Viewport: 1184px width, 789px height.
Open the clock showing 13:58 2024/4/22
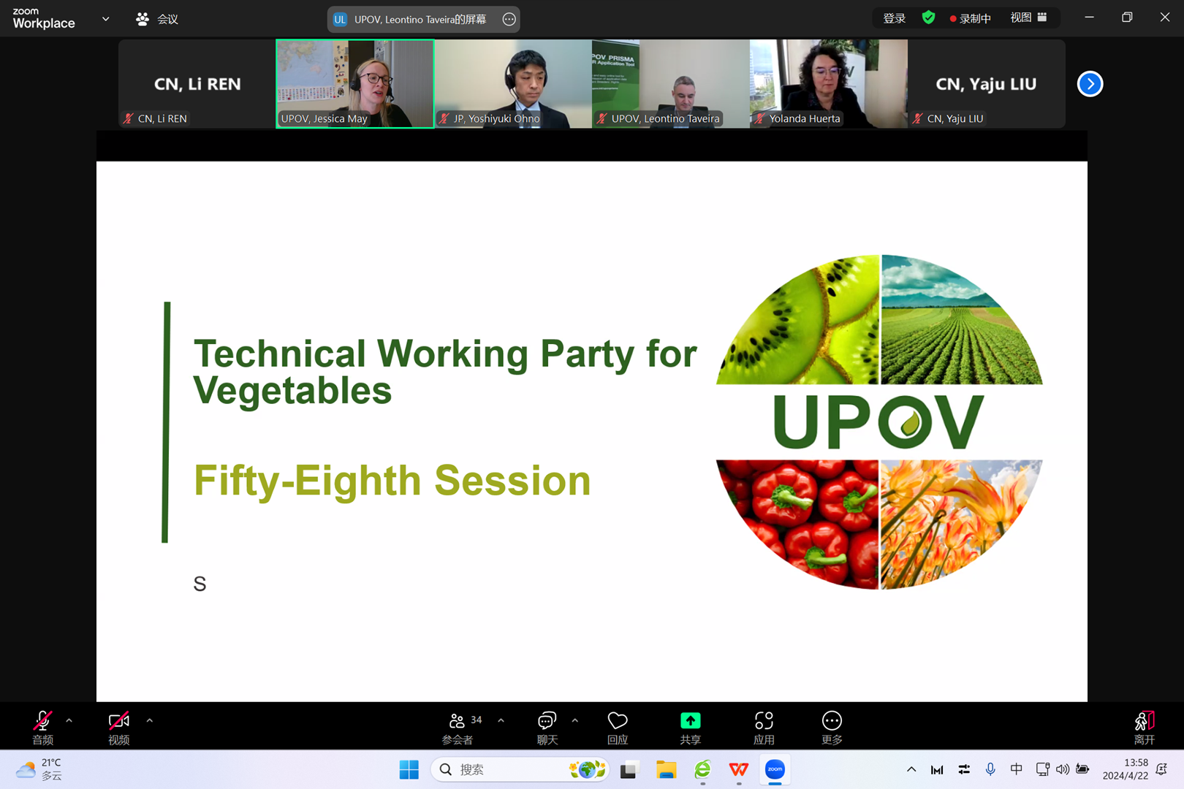click(1125, 769)
